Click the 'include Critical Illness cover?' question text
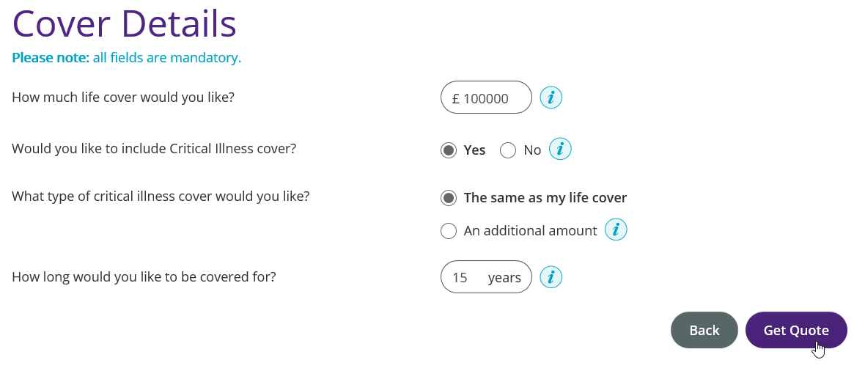Viewport: 854px width, 371px height. tap(154, 149)
